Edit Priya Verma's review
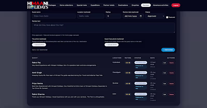 165,84
